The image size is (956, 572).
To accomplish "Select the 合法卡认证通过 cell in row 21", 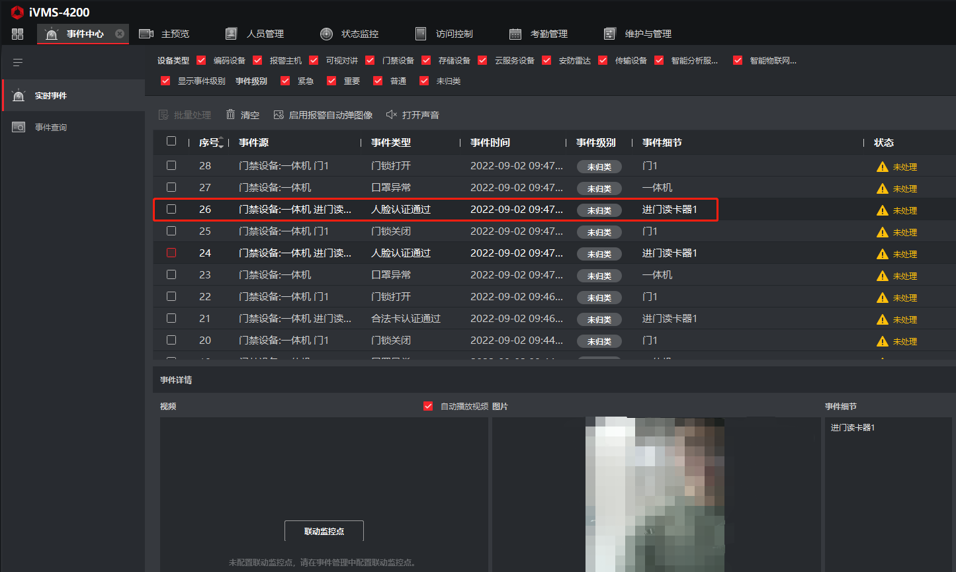I will click(x=406, y=318).
